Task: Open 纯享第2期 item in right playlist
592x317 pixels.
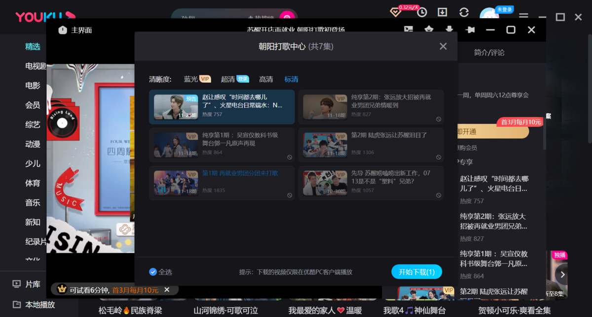Action: [x=494, y=227]
